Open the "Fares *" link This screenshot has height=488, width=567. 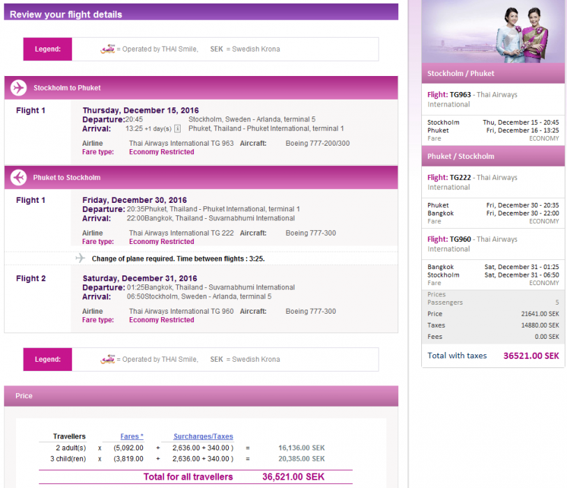(x=132, y=436)
